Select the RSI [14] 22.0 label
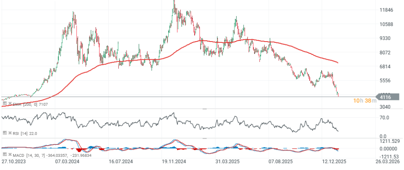This screenshot has height=170, width=404. tap(25, 133)
